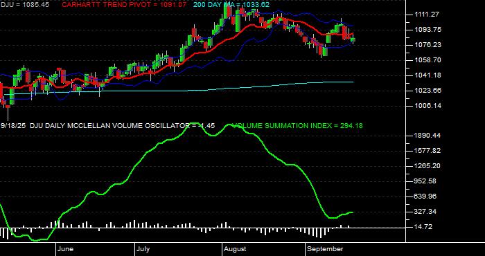Click the DJU = 1085.45 readout
The height and width of the screenshot is (256, 485).
point(24,5)
